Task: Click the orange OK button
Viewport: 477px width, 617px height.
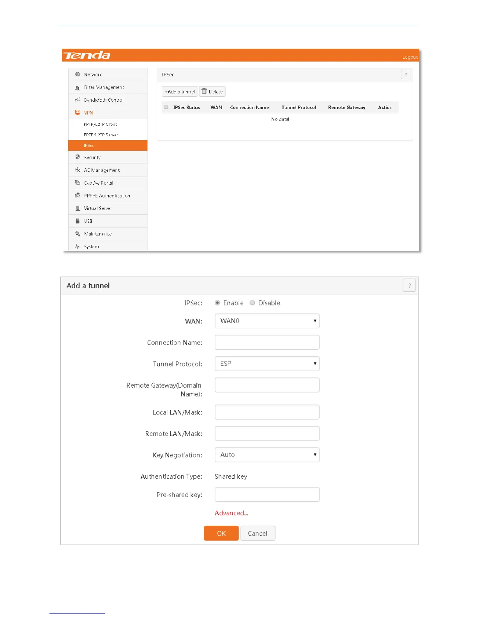Action: pyautogui.click(x=221, y=533)
